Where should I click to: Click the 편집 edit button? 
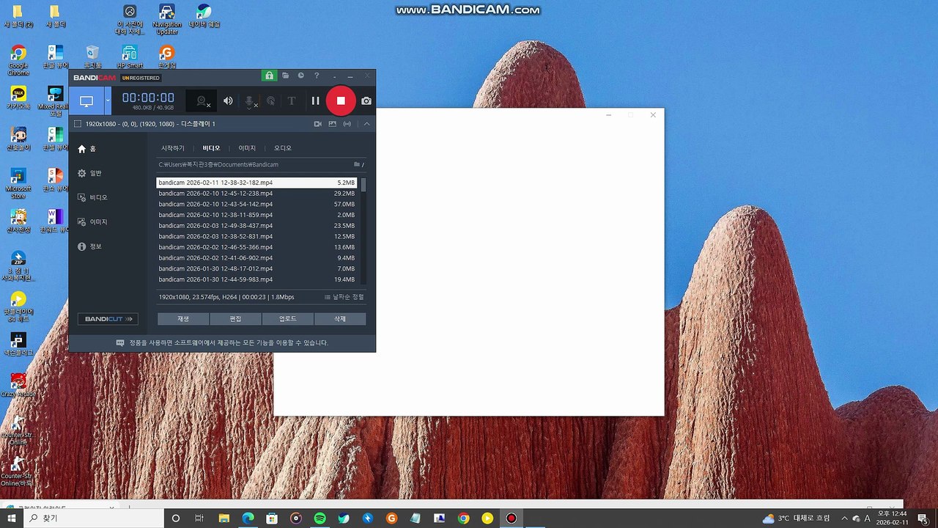[x=235, y=319]
